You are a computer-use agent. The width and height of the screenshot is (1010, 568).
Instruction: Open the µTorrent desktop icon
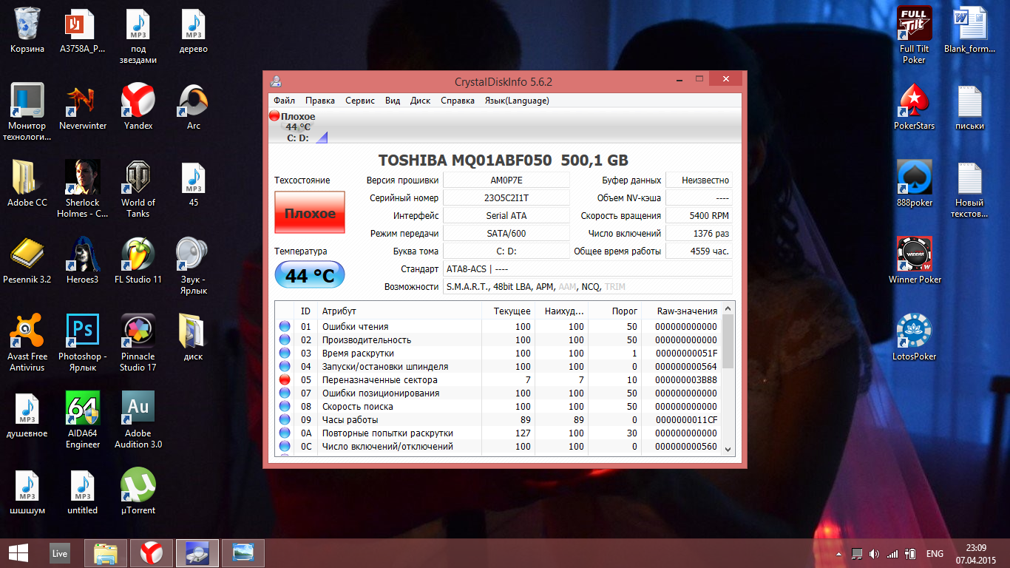tap(138, 491)
